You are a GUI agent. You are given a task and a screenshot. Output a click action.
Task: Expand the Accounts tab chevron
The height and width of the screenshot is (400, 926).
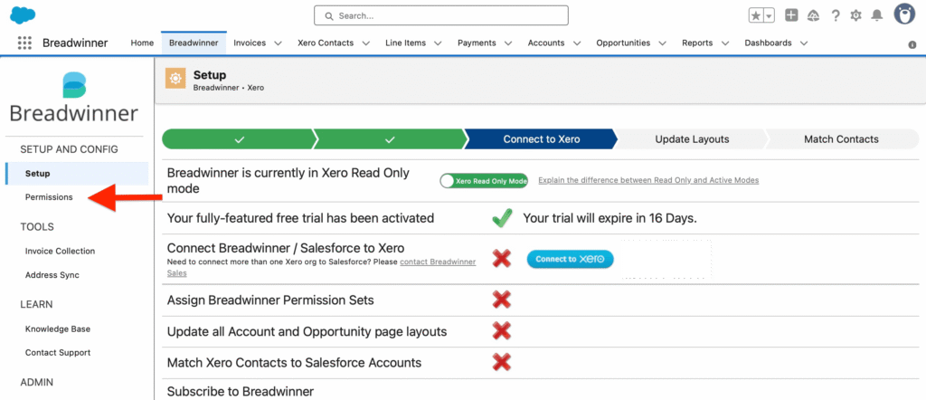576,43
